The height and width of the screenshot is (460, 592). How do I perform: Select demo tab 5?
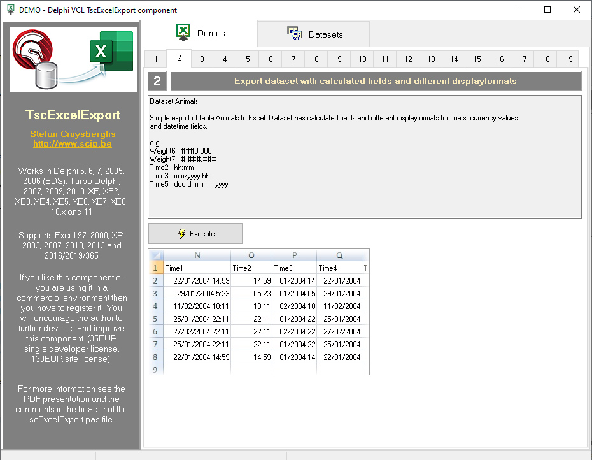coord(248,59)
